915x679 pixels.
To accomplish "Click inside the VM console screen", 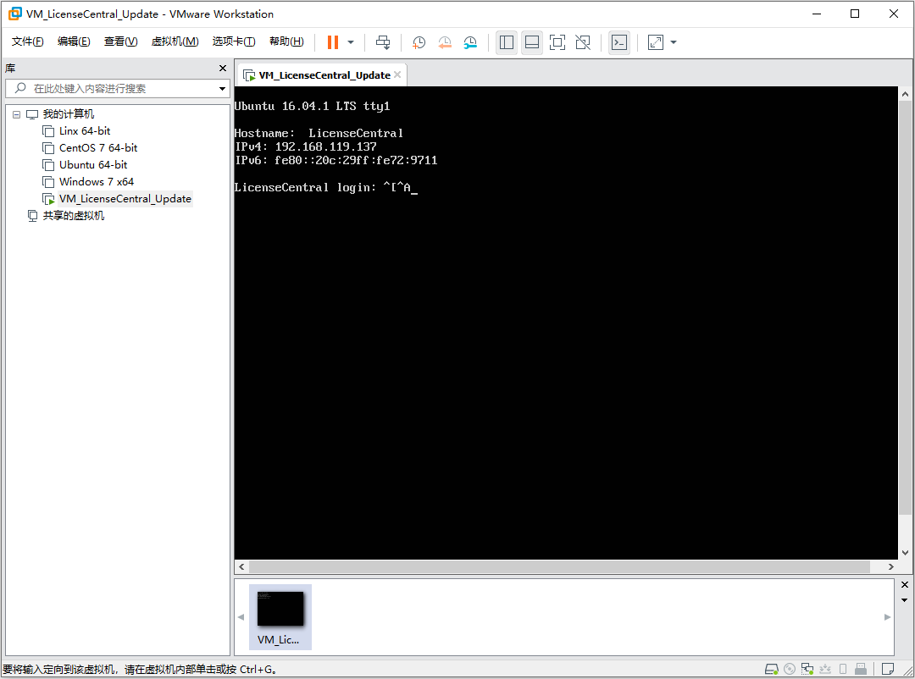I will point(565,323).
